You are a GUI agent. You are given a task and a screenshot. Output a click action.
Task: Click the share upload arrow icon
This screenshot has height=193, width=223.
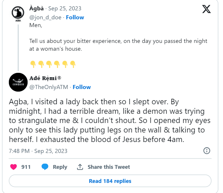80,167
